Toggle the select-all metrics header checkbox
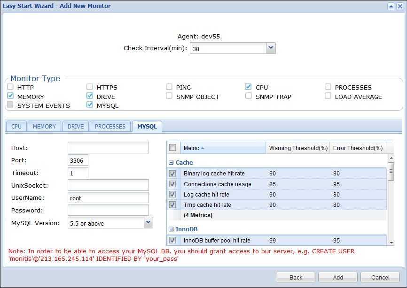407x288 pixels. [172, 148]
